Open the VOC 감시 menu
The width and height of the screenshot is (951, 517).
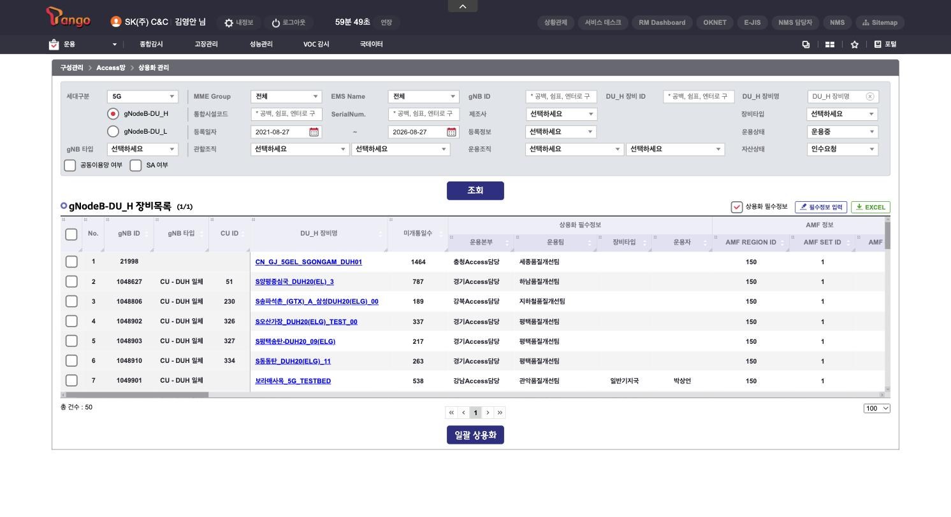click(316, 45)
